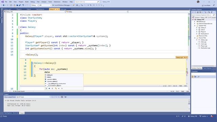The width and height of the screenshot is (217, 122).
Task: Close the active Galaxy.h tab
Action: point(59,9)
